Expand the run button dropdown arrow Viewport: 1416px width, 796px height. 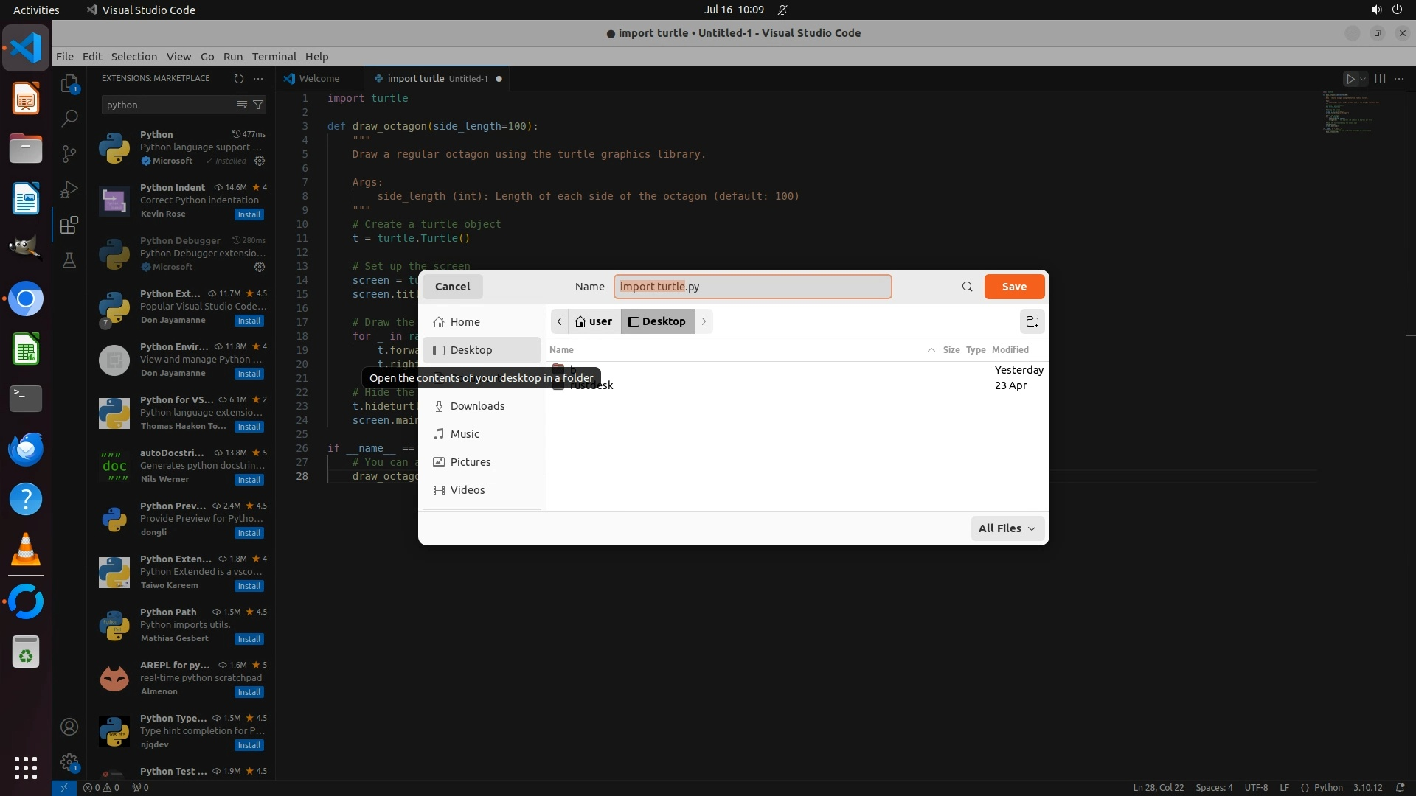[1363, 79]
